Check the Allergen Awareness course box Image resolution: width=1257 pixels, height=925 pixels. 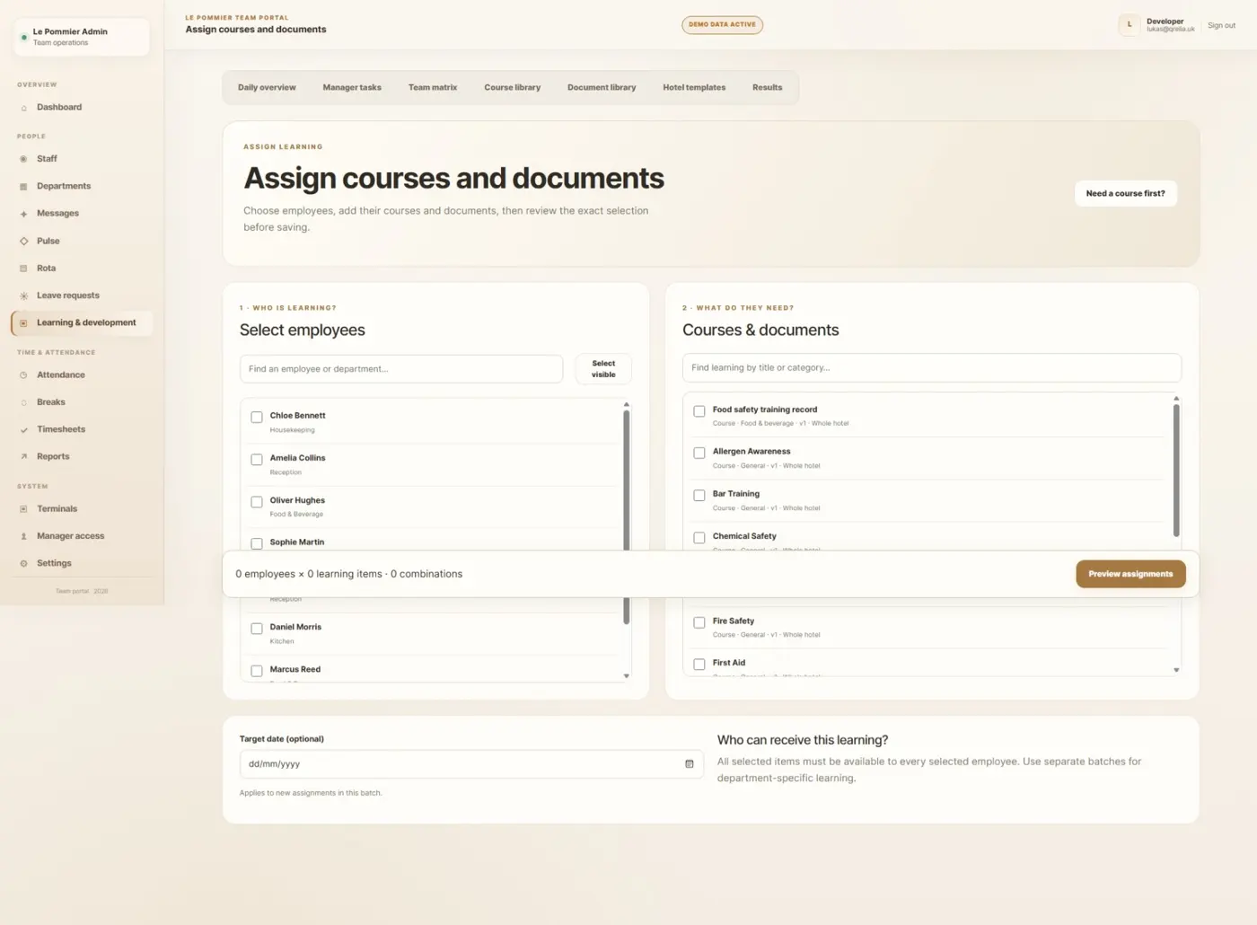[x=699, y=454]
